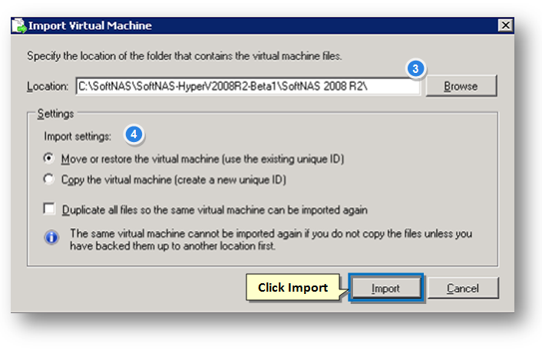Click the 'Import Virtual Machine' title bar text
This screenshot has height=350, width=542.
tap(90, 25)
